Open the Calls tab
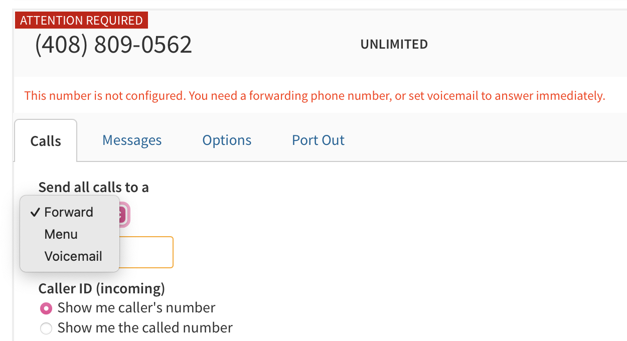Viewport: 627px width, 341px height. click(x=46, y=141)
